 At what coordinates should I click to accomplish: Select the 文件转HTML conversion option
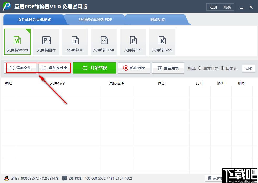point(104,42)
